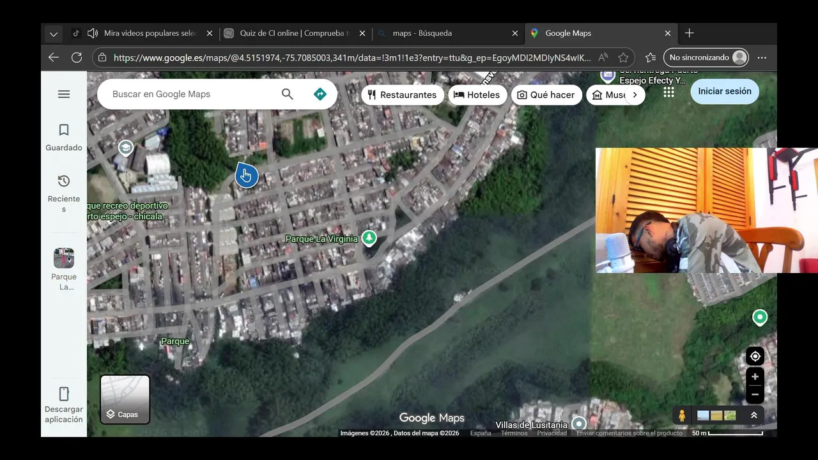Screen dimensions: 818x460
Task: Open directions with the blue arrow icon
Action: (x=320, y=94)
